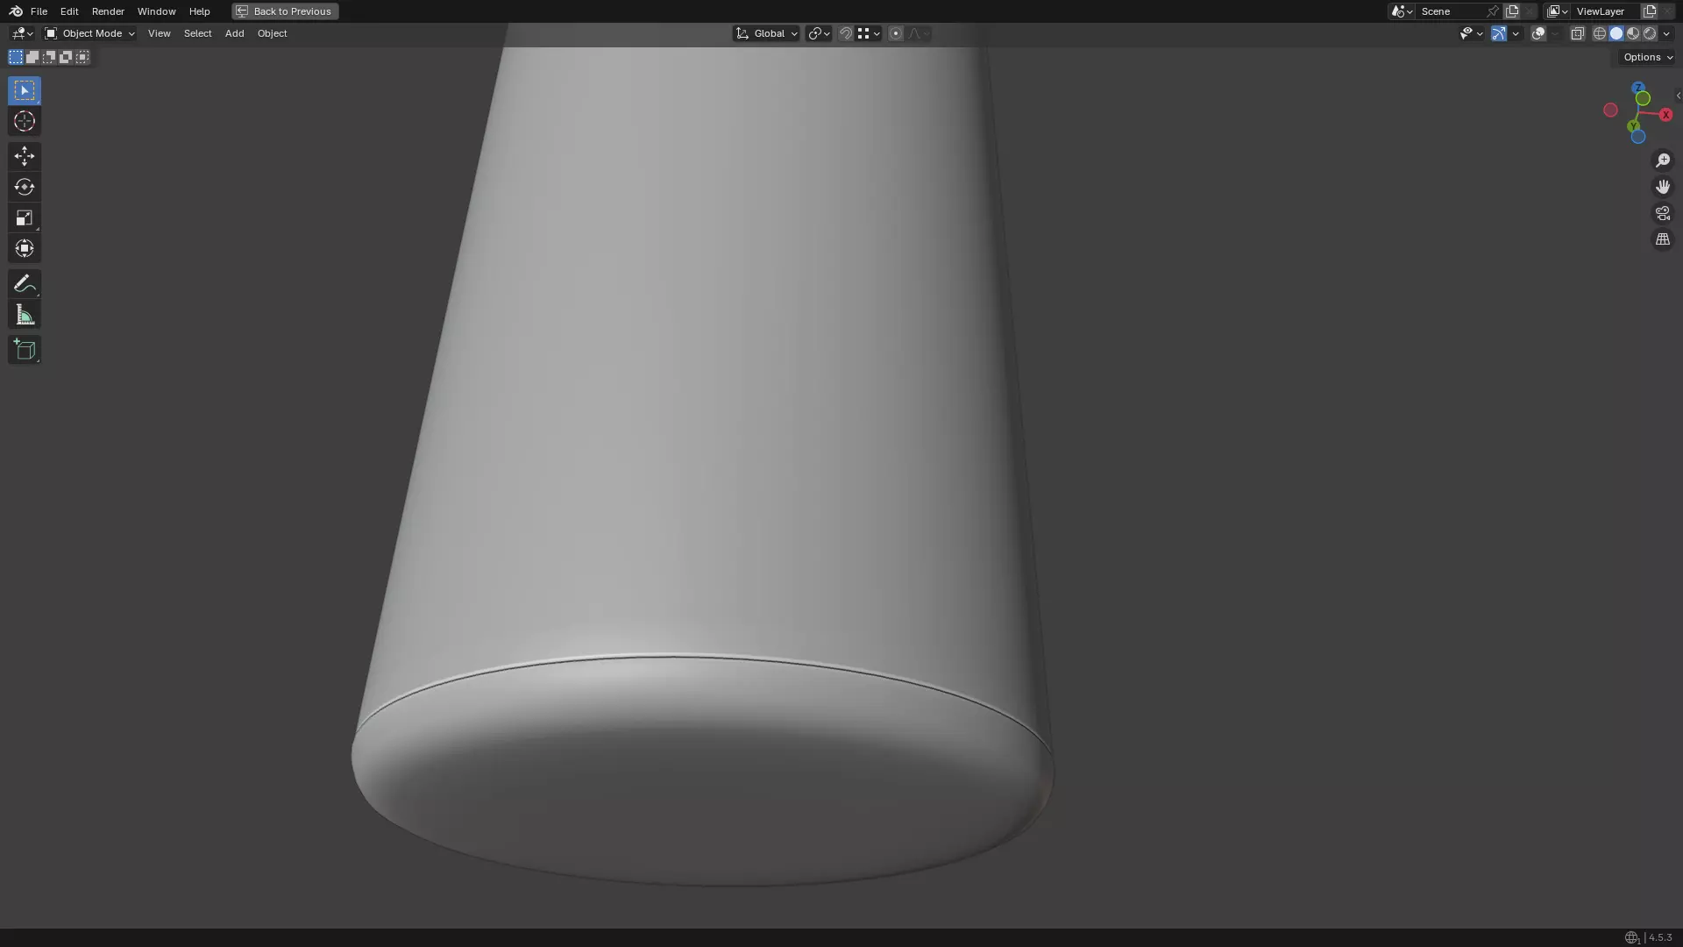Choose the Add Cube tool
This screenshot has width=1683, height=947.
25,350
